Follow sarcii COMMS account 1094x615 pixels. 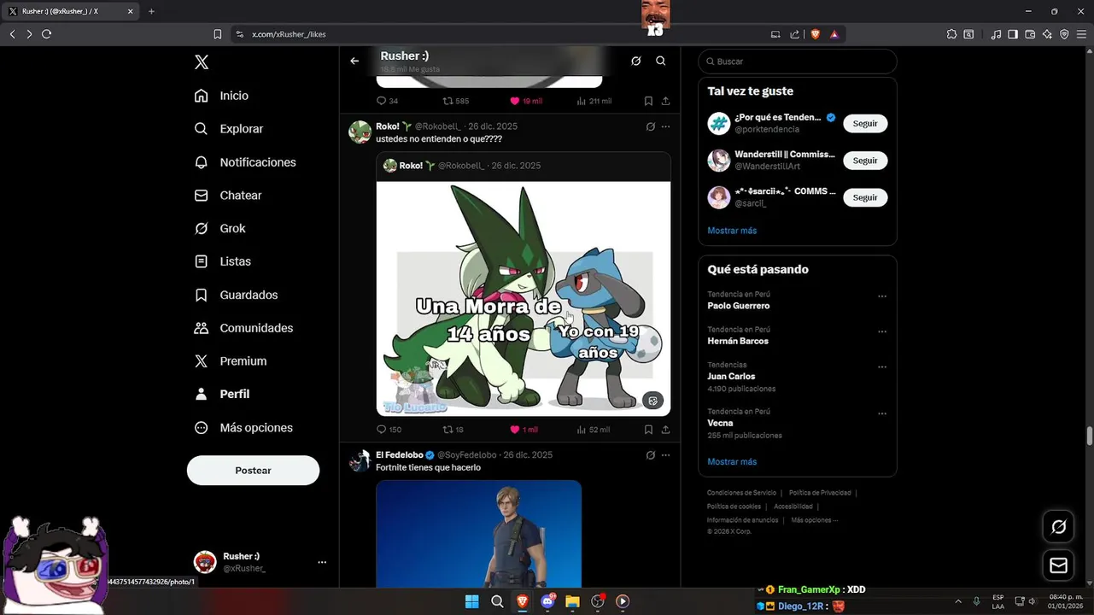[865, 197]
